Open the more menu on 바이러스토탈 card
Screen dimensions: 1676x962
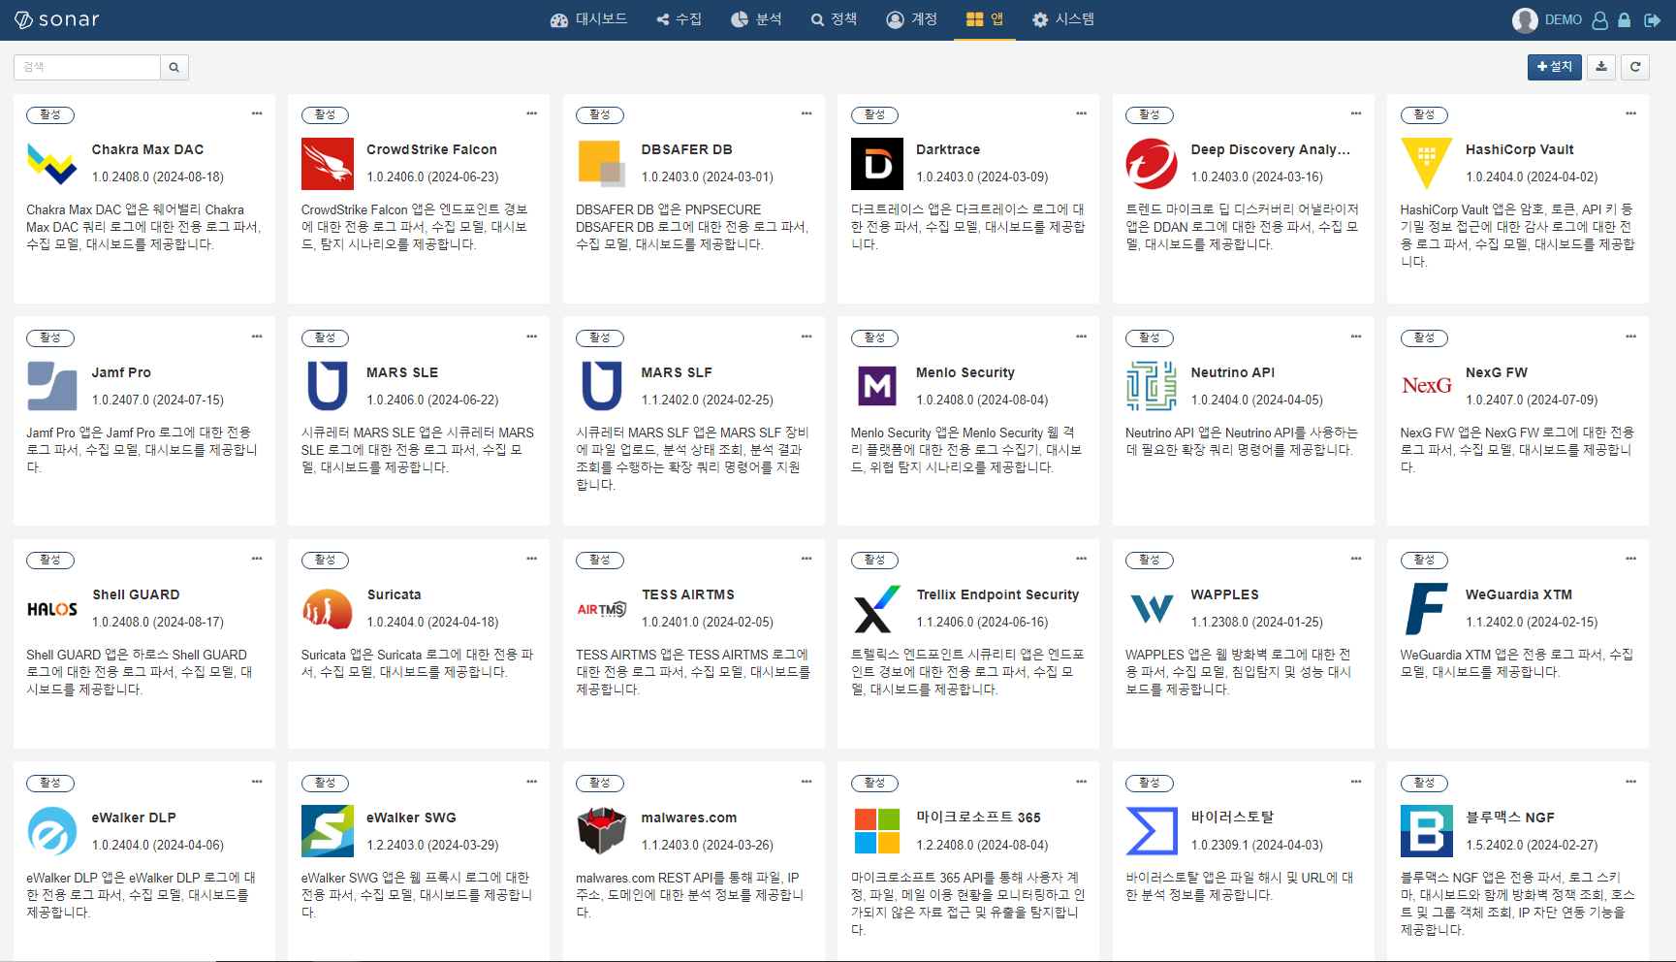(x=1356, y=782)
